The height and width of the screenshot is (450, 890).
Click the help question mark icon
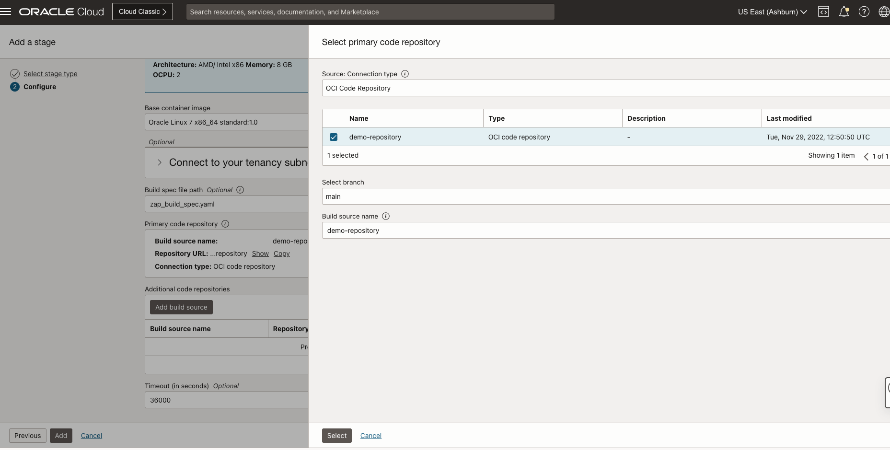click(864, 12)
